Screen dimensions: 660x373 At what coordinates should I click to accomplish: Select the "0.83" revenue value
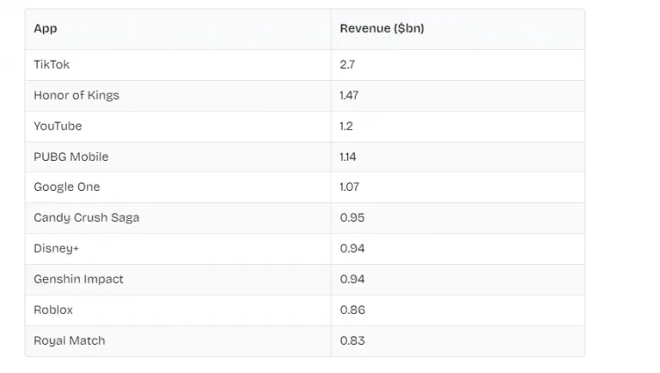click(351, 340)
